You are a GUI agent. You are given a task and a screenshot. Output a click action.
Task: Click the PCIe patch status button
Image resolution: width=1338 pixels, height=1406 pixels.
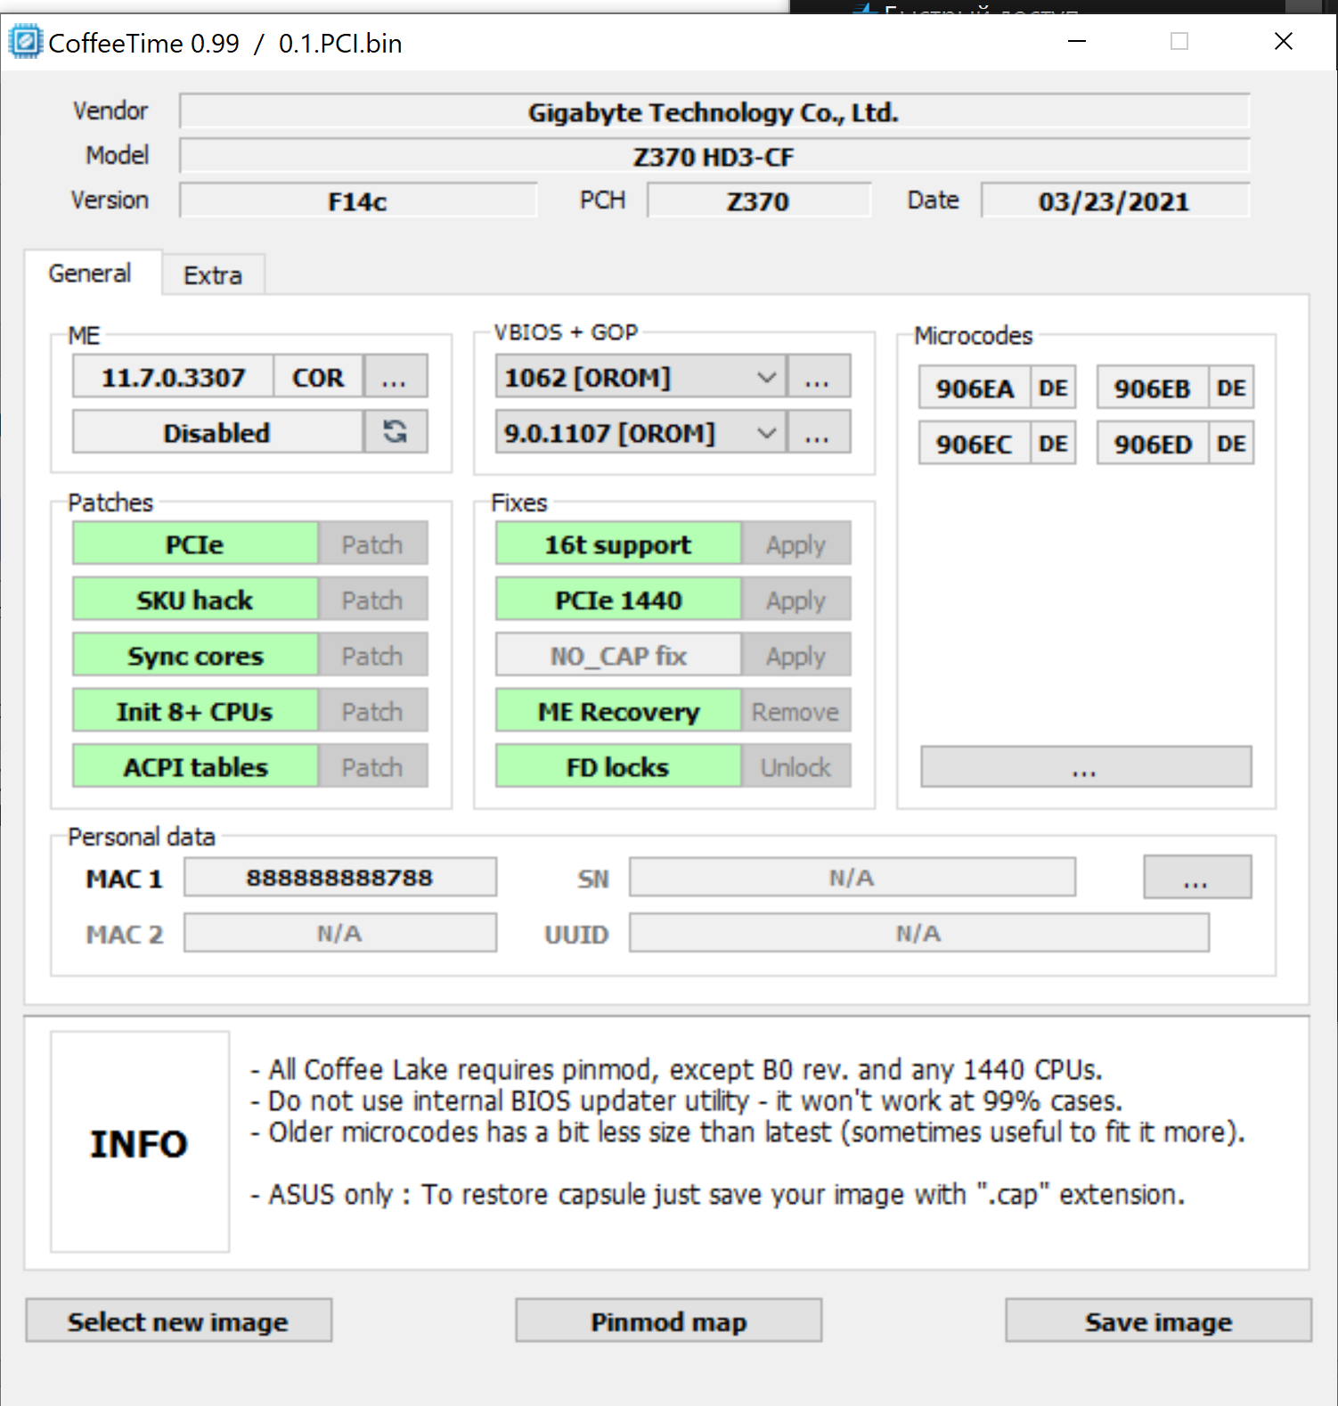tap(195, 544)
